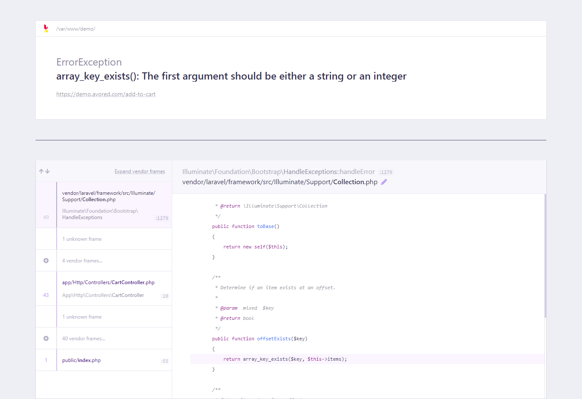Select the Collection.php frame numbered 49
582x399 pixels.
pyautogui.click(x=109, y=205)
